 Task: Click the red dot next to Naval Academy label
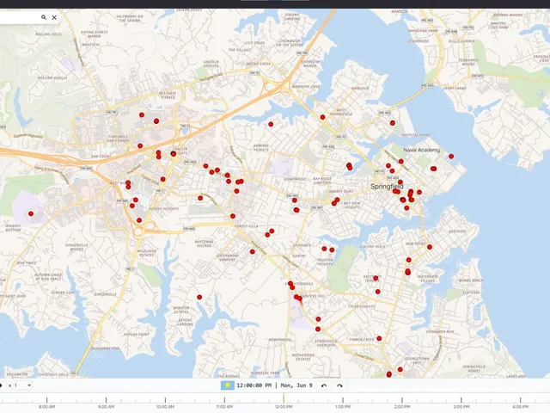coord(451,157)
